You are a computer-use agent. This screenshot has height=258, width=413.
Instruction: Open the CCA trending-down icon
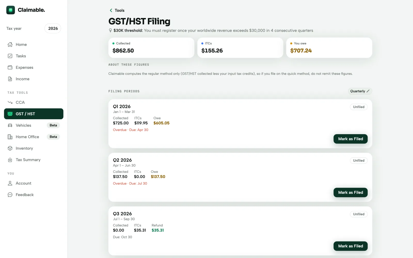click(10, 102)
